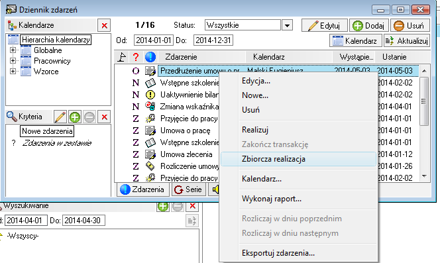
Task: Click the Usuń delete button
Action: tap(410, 26)
